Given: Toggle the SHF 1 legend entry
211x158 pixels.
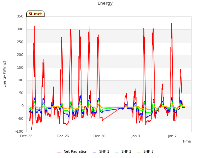Looking at the screenshot, I should point(101,151).
